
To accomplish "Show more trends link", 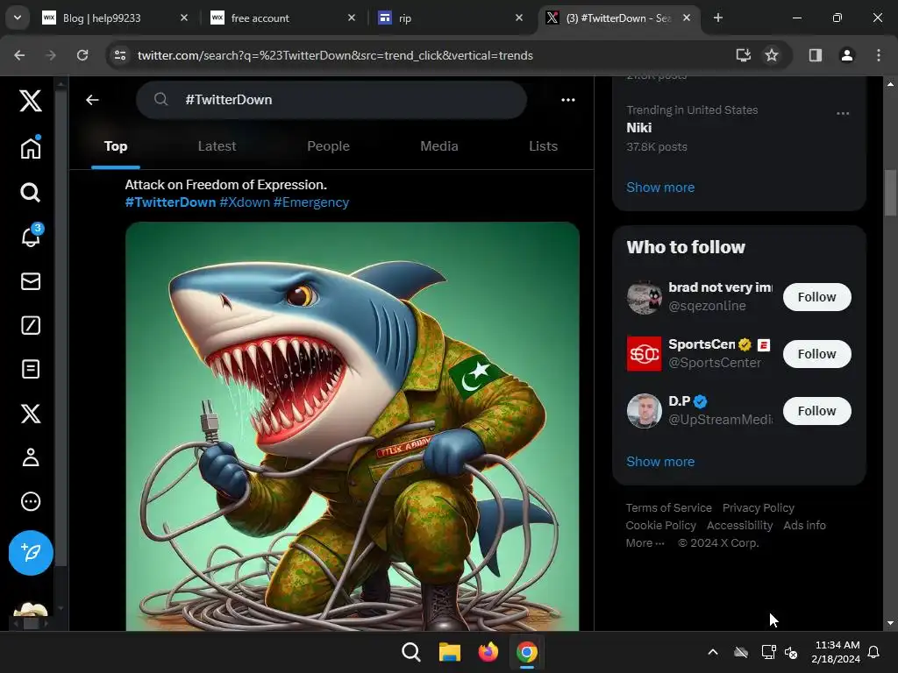I will (660, 188).
